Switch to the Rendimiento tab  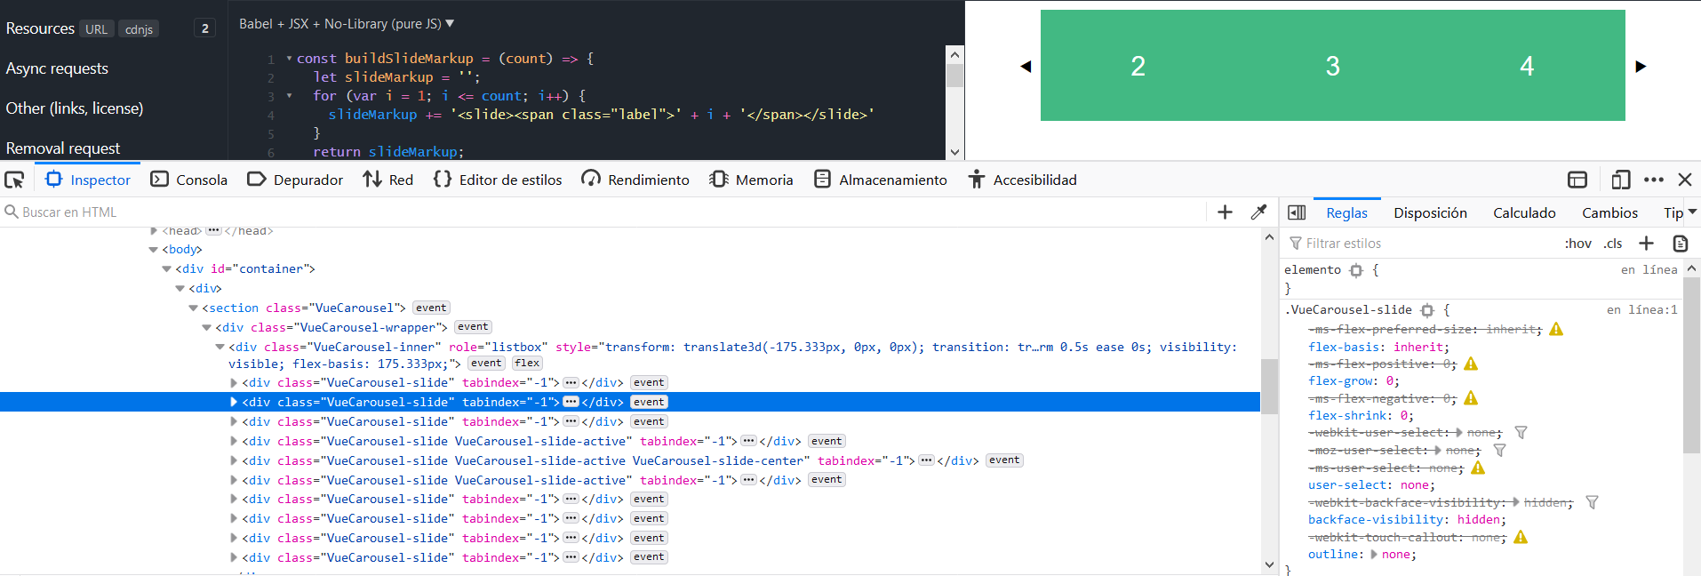pos(635,180)
